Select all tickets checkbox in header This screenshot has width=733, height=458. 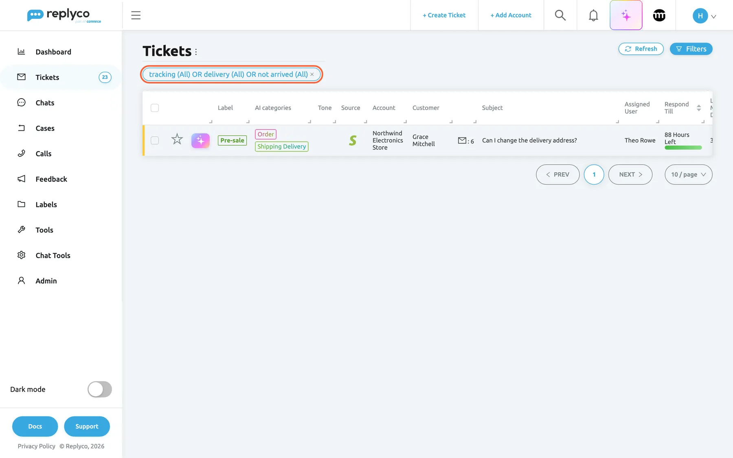155,108
